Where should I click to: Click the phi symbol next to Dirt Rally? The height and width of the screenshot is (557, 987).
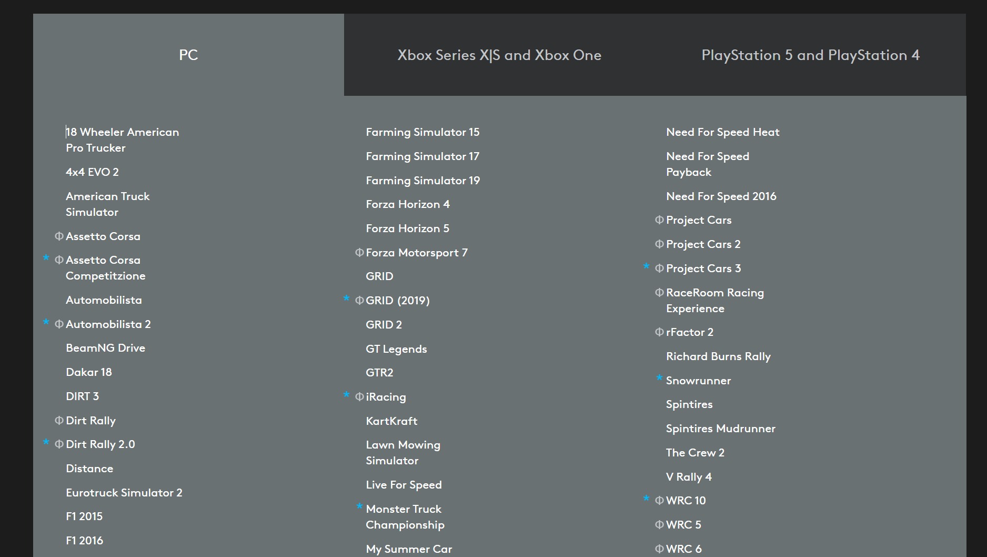coord(59,421)
